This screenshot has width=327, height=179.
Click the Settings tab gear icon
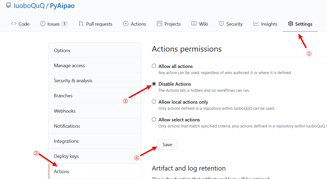(x=291, y=24)
